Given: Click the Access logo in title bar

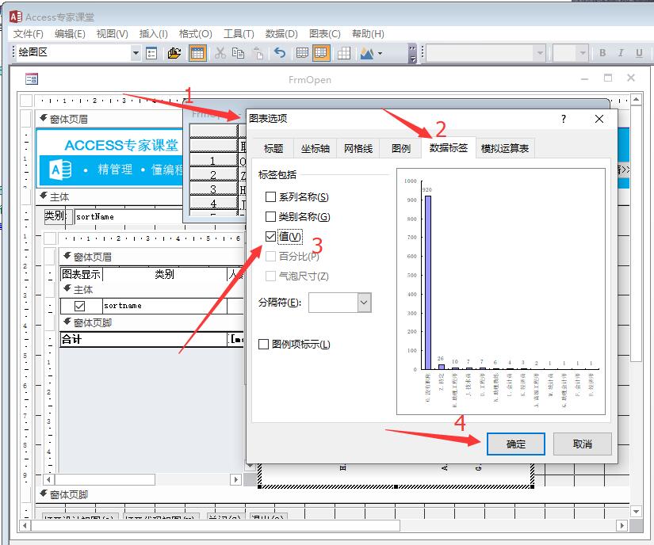Looking at the screenshot, I should pyautogui.click(x=15, y=17).
